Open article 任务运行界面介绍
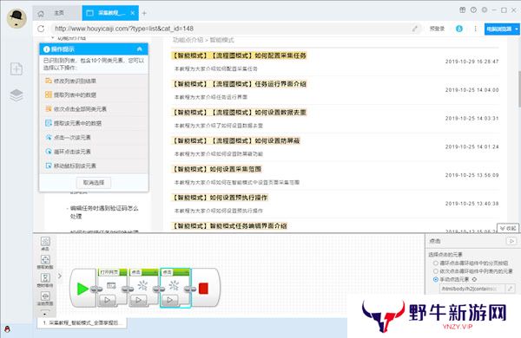Image resolution: width=521 pixels, height=338 pixels. pos(239,84)
